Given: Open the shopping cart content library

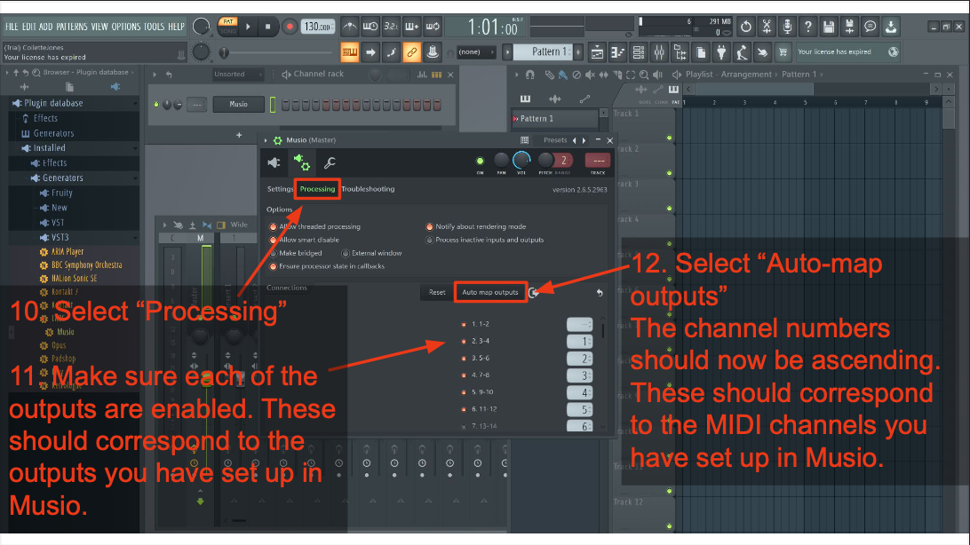Looking at the screenshot, I should [783, 52].
